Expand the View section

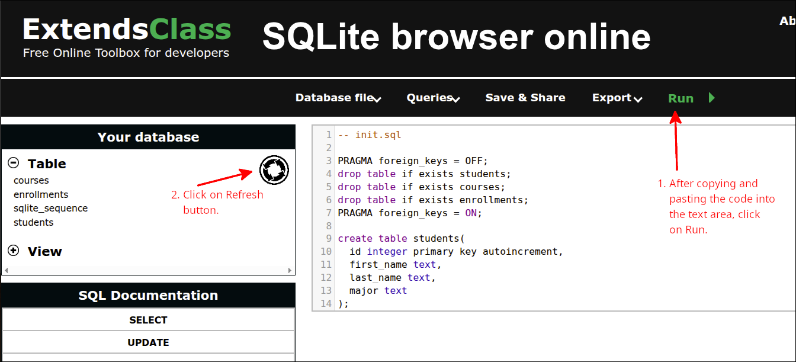click(x=13, y=250)
